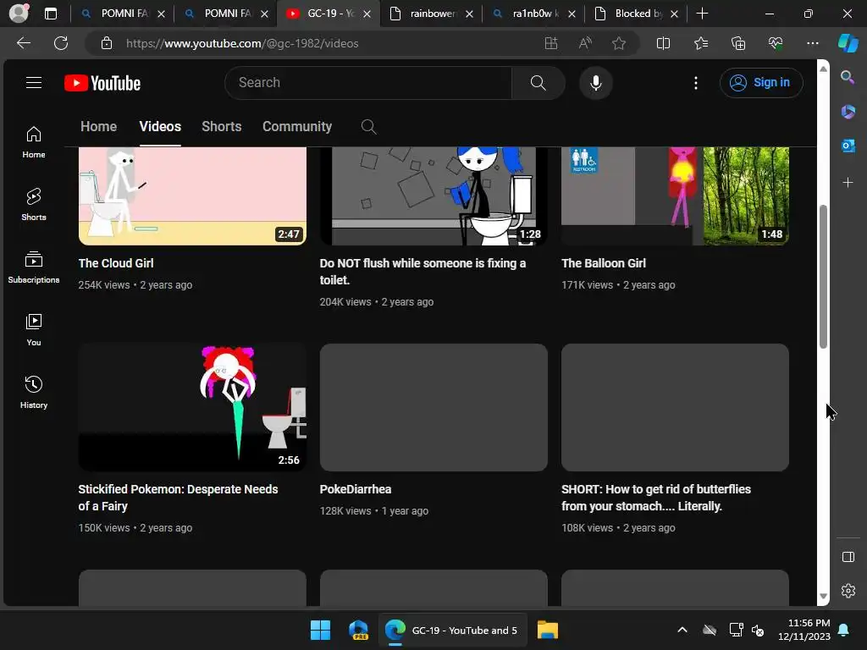The image size is (867, 650).
Task: Open the address bar apps grid icon
Action: click(x=550, y=43)
